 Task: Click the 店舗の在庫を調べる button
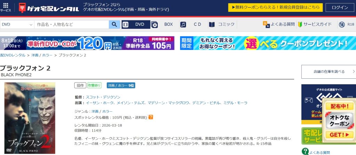329,72
